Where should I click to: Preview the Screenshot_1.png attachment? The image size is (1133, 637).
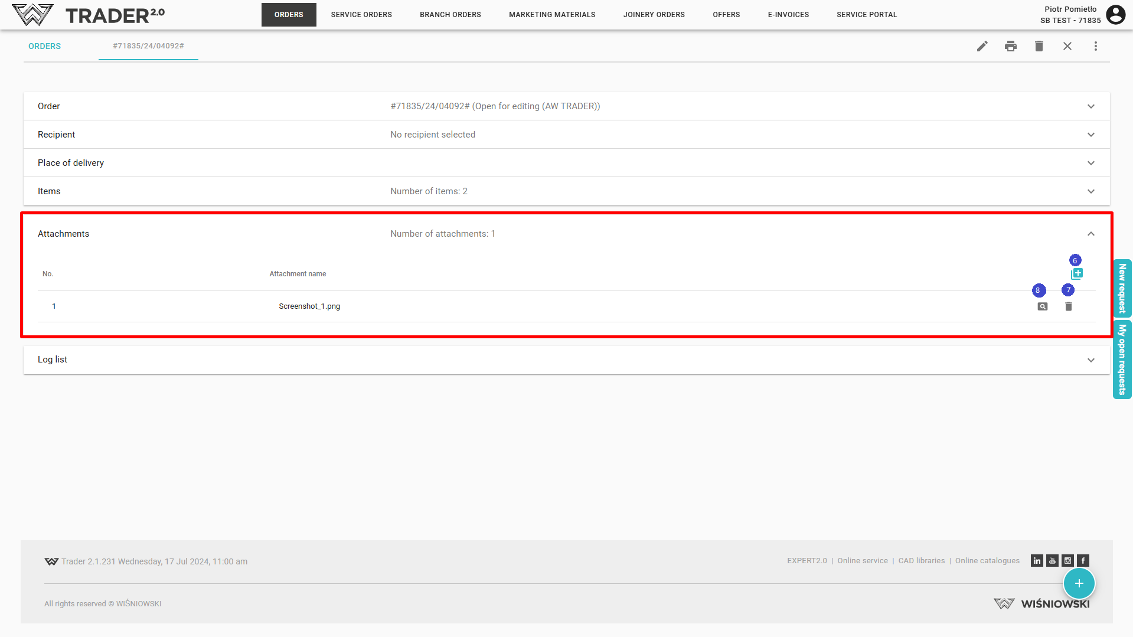coord(1042,306)
